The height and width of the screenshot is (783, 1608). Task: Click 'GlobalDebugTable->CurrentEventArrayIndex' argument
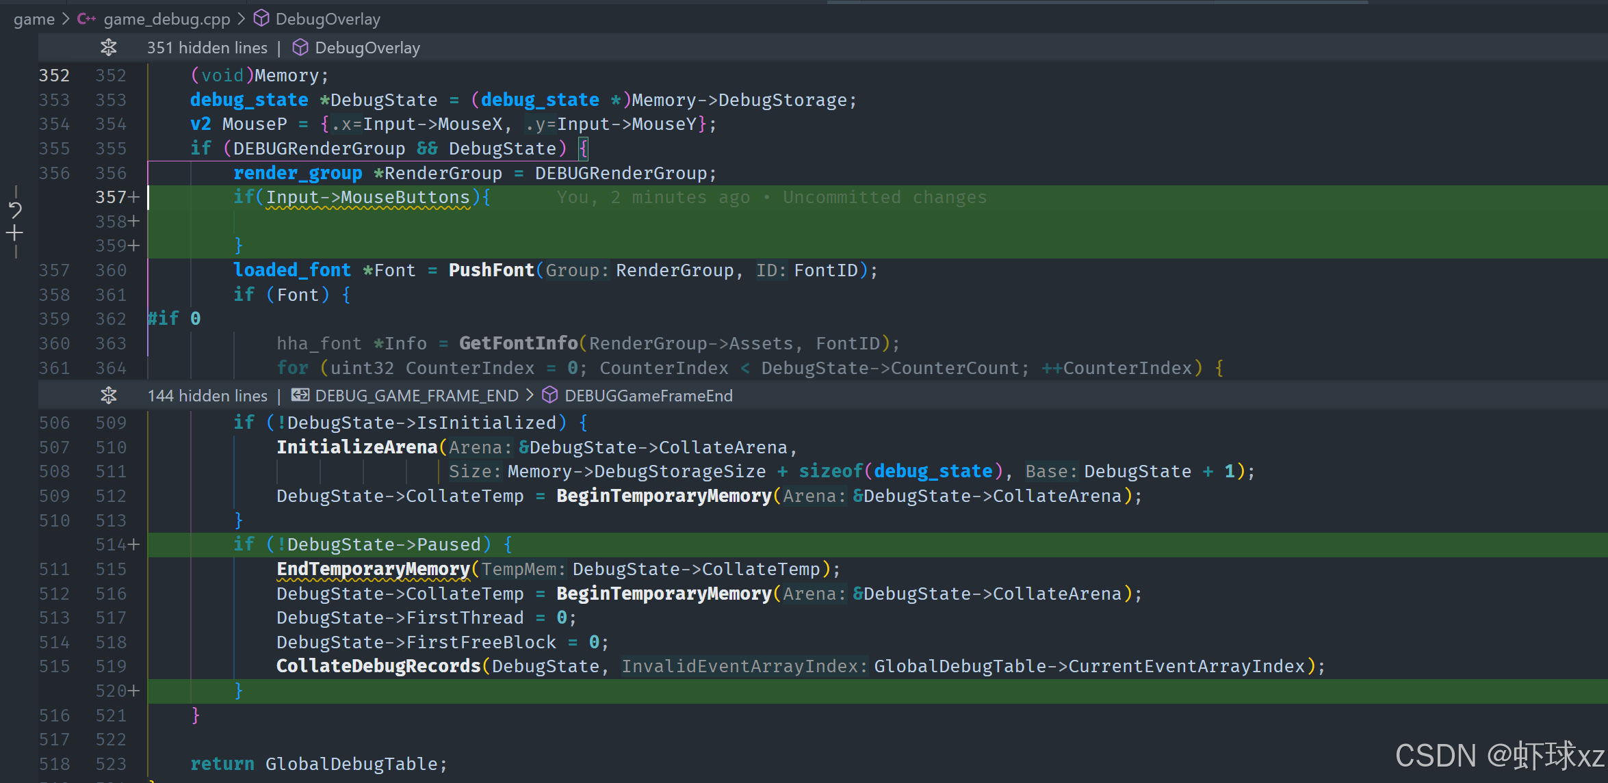(1089, 667)
